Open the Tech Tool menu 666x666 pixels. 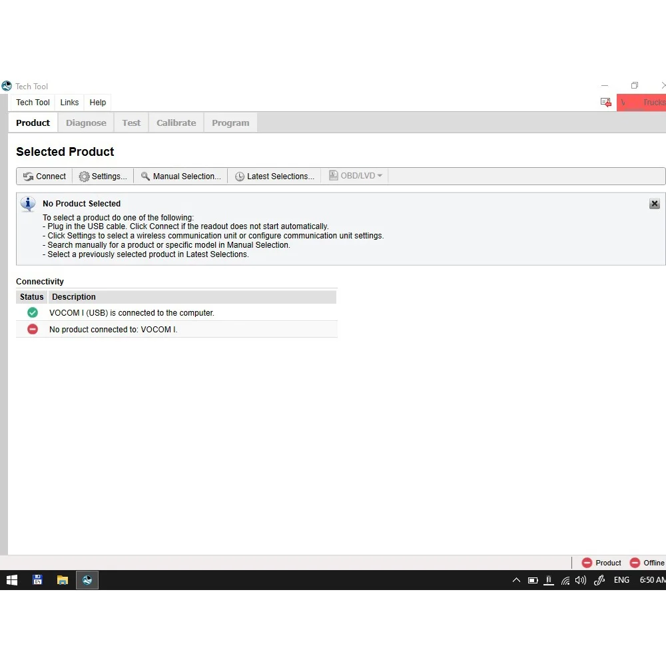[x=33, y=103]
